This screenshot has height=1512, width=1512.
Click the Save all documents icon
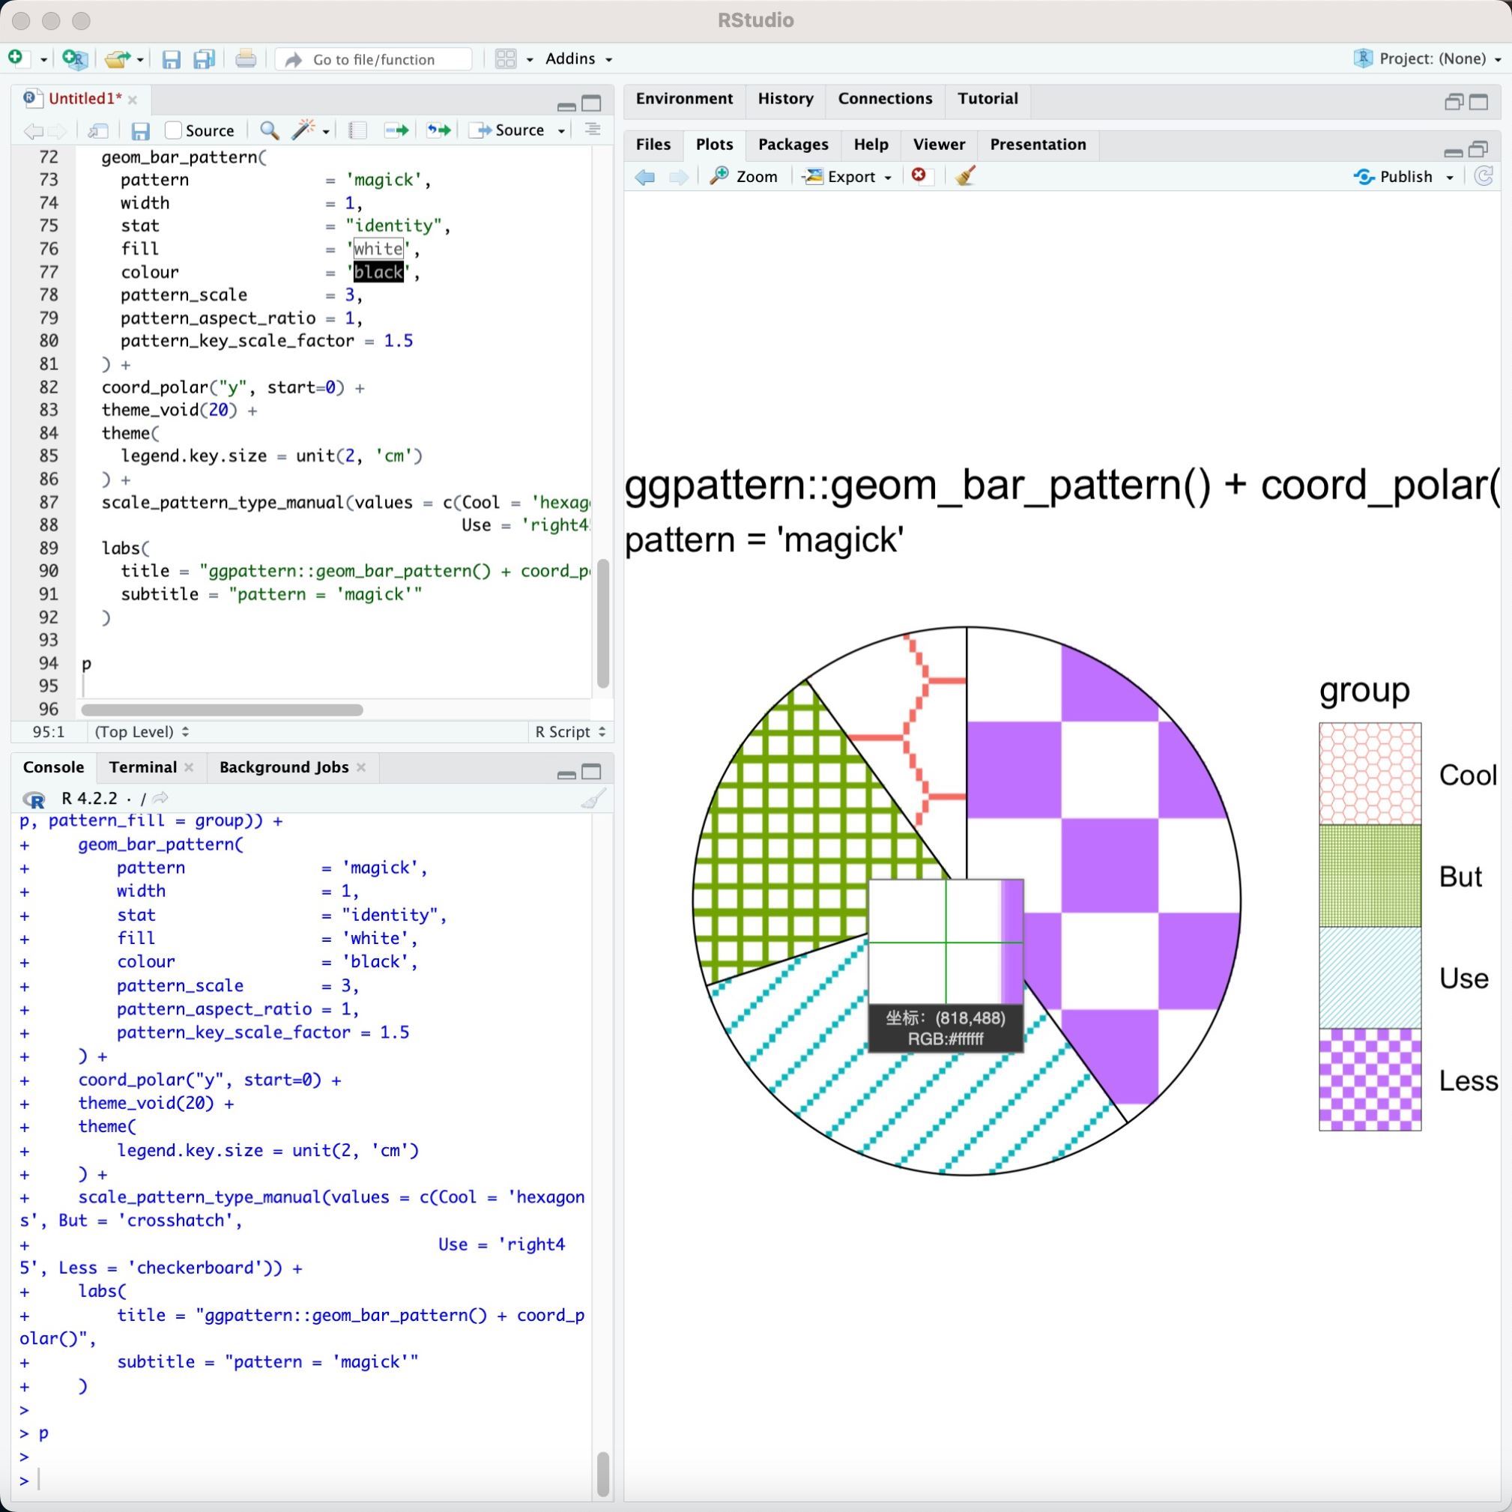(204, 59)
